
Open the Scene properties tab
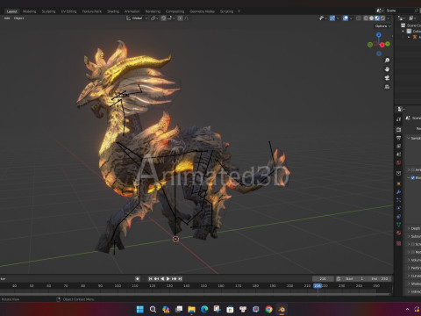point(399,154)
